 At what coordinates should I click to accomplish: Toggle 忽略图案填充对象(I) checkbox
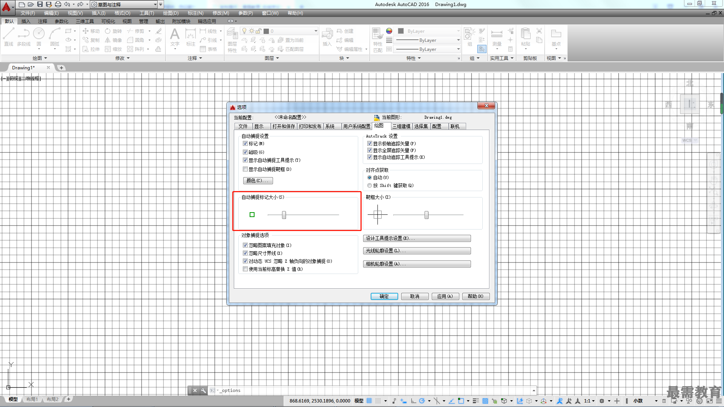245,245
